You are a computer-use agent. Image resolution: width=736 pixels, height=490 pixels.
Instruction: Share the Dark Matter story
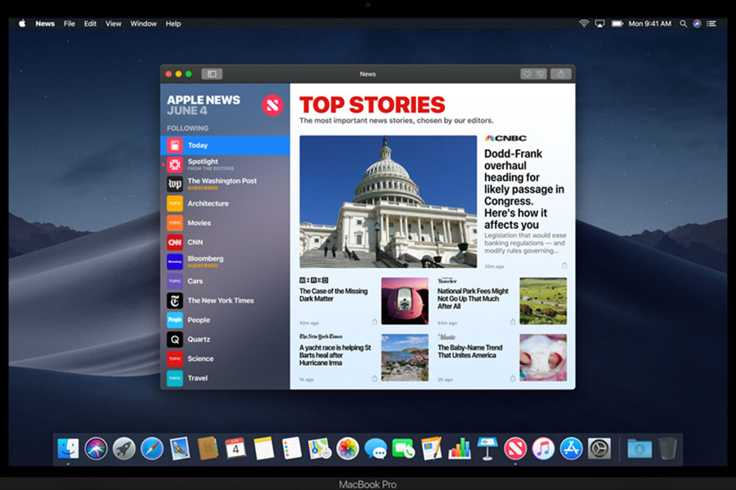375,322
